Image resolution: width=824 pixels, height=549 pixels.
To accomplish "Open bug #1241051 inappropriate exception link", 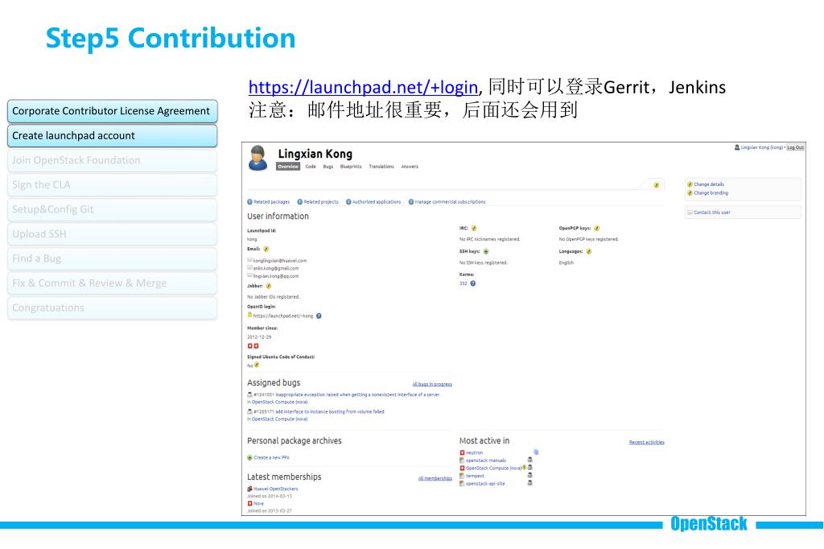I will point(346,394).
